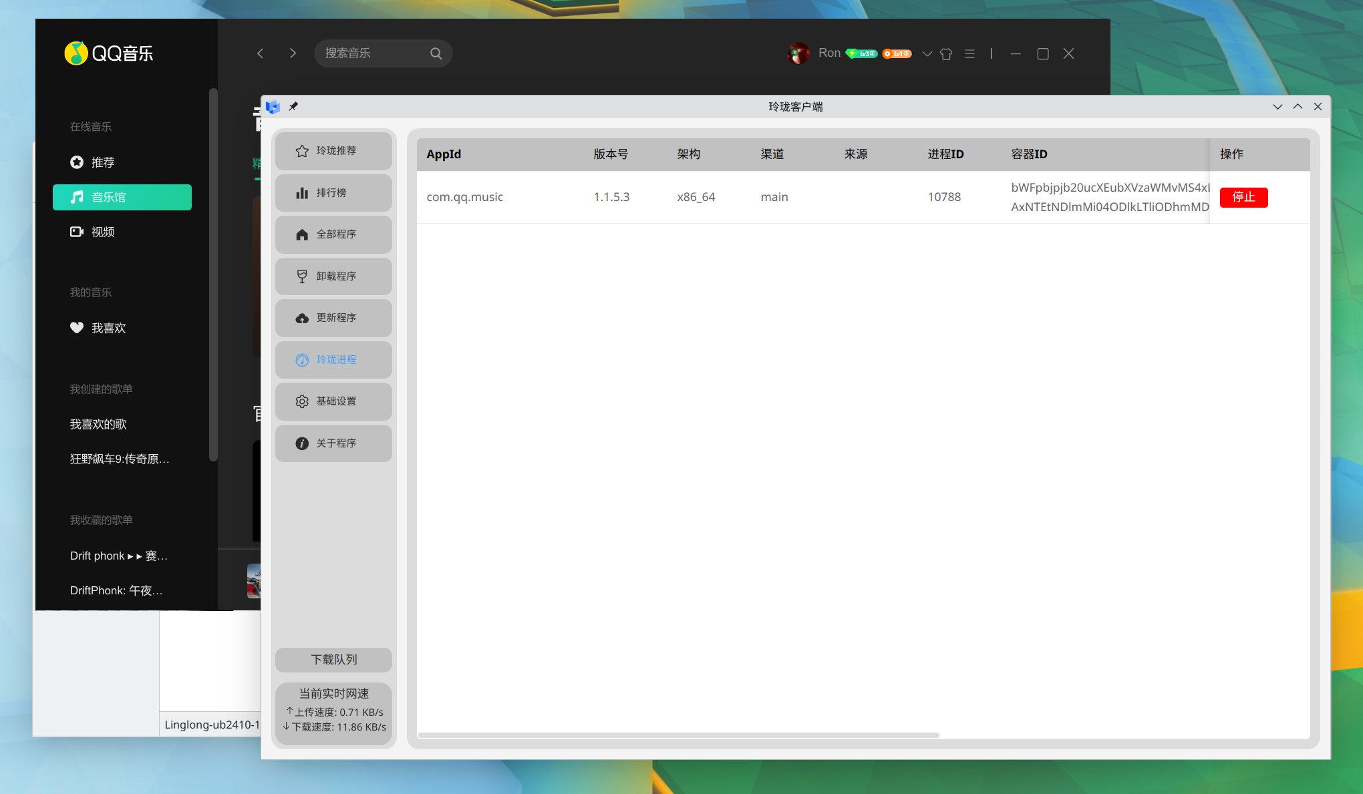The height and width of the screenshot is (794, 1363).
Task: Click the QQ音乐 logo
Action: (x=109, y=53)
